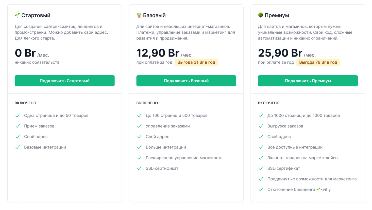372x210 pixels.
Task: Click the tree icon beside Премиум
Action: click(x=260, y=15)
